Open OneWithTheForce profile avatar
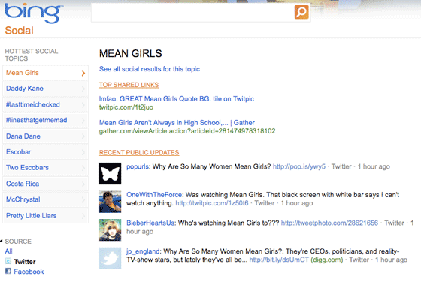Image resolution: width=421 pixels, height=282 pixels. 110,202
